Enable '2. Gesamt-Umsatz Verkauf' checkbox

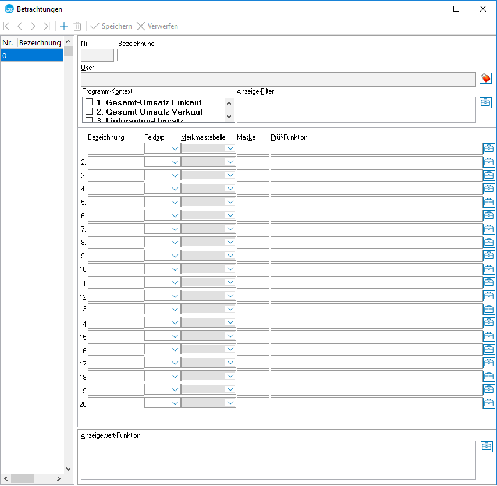click(89, 112)
